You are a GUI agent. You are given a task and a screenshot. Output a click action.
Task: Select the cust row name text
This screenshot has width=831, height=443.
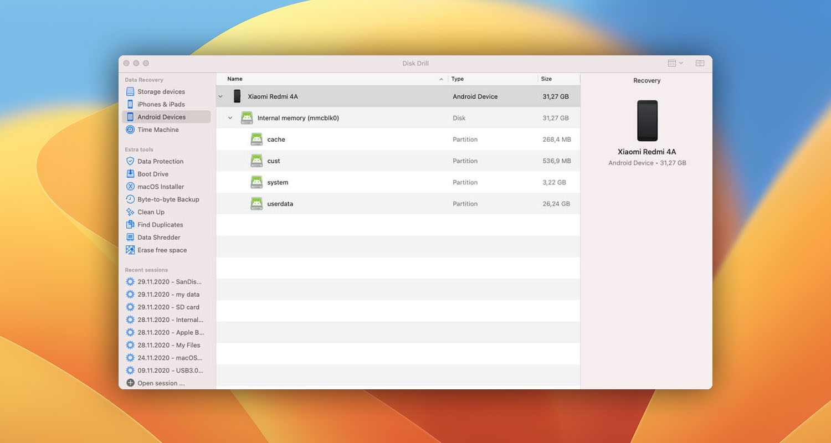[x=274, y=161]
